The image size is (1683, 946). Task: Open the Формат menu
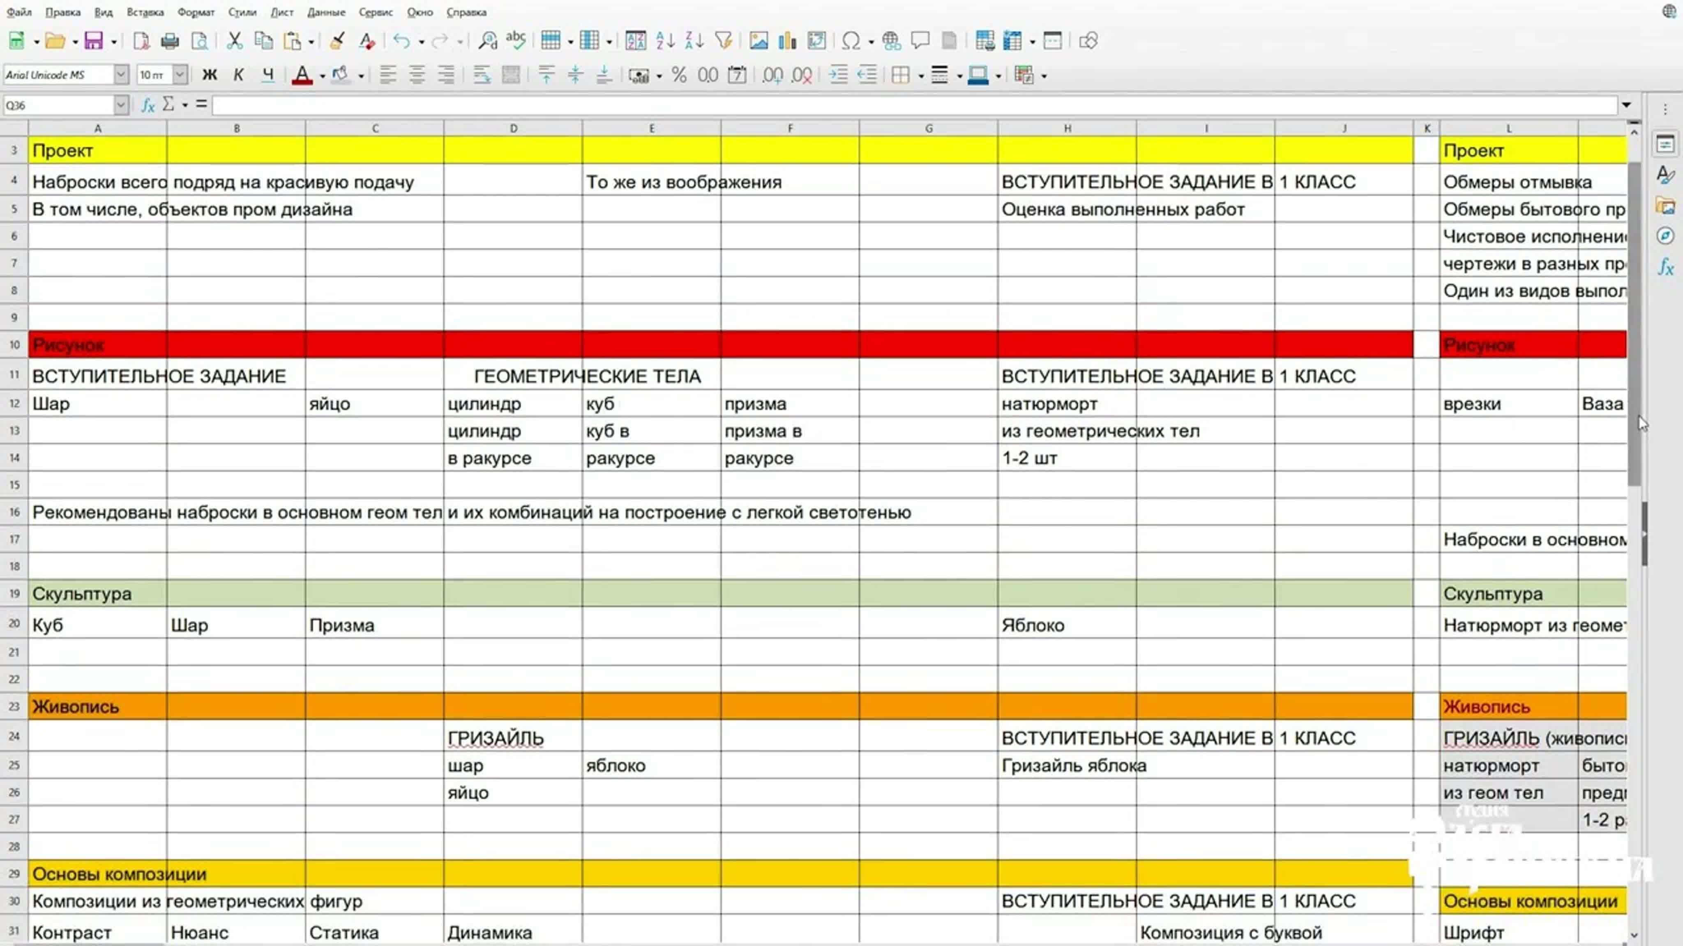click(x=196, y=12)
